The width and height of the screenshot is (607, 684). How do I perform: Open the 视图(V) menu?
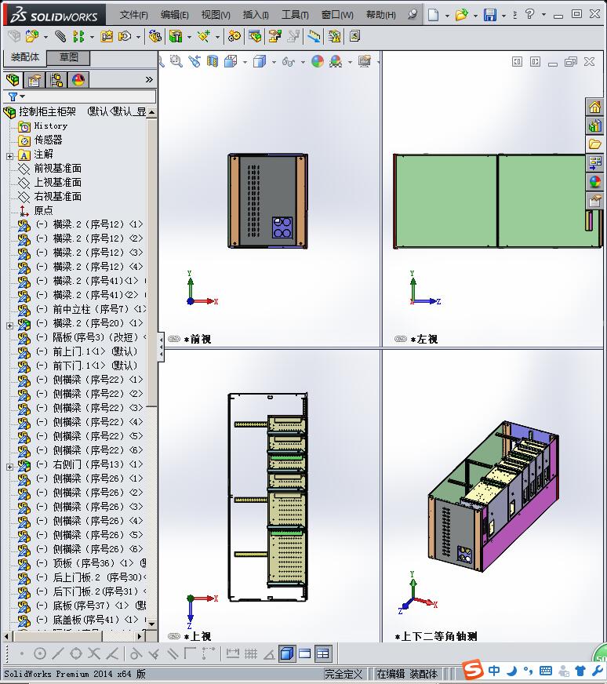[x=216, y=15]
